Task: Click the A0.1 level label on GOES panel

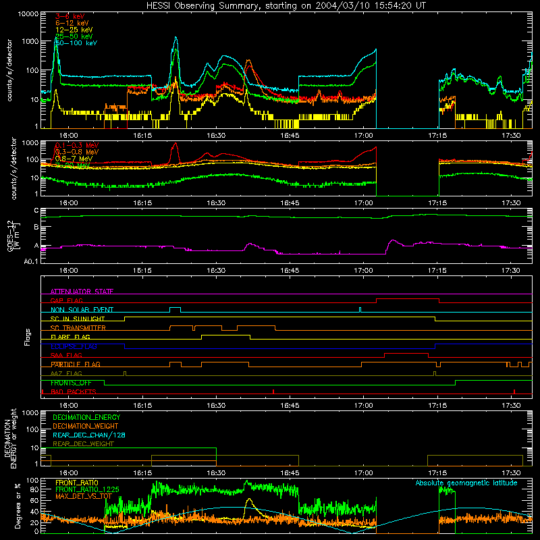Action: (x=31, y=261)
